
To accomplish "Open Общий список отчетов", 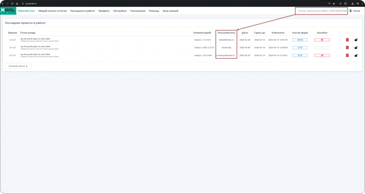I will click(x=52, y=11).
